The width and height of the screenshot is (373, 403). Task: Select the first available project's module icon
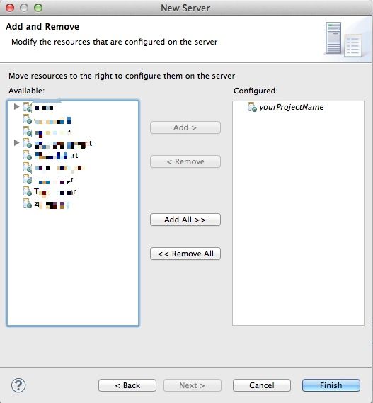(x=27, y=107)
